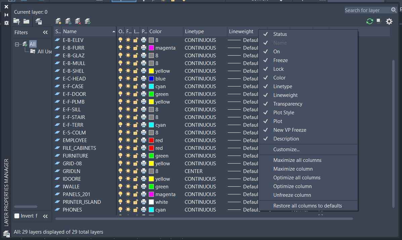Viewport: 402px width, 240px height.
Task: Freeze the E-C-HEAD layer
Action: pyautogui.click(x=128, y=78)
